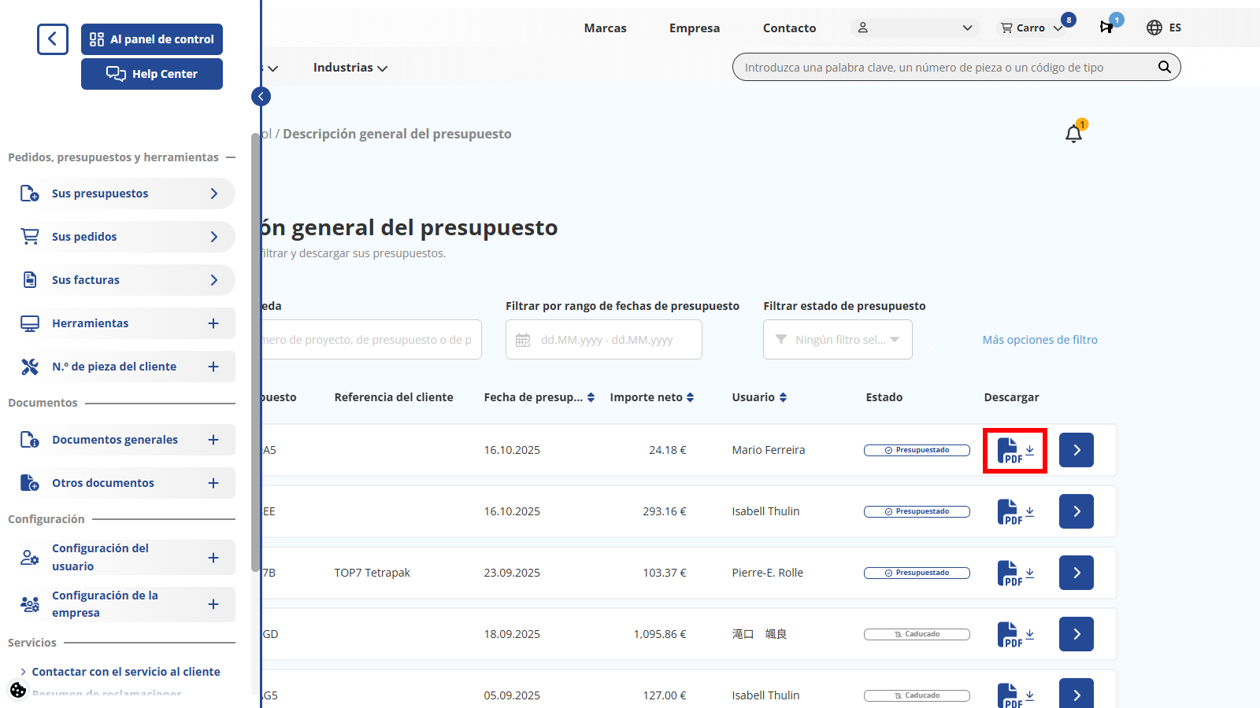Click the quote date range field
The image size is (1260, 708).
603,340
